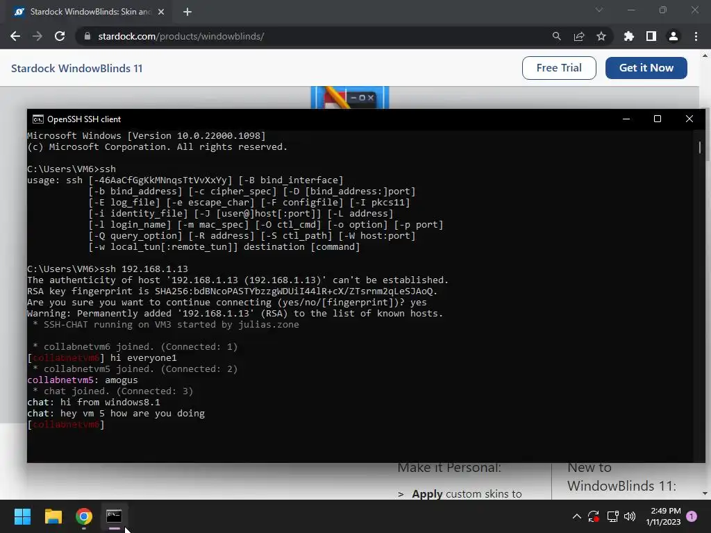Screen dimensions: 711x533
Task: Click the 'ssh 192.168.1.13' command line
Action: point(108,269)
